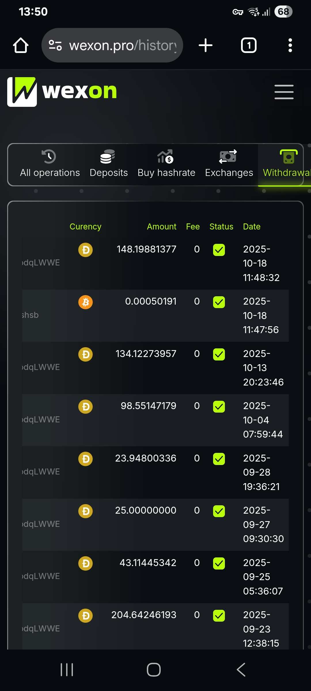Open a new browser tab with plus
Screen dimensions: 311x691
tap(206, 45)
